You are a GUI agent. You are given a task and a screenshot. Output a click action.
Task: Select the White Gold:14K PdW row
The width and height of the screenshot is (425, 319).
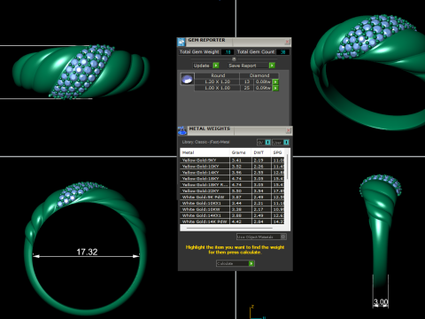pyautogui.click(x=232, y=222)
